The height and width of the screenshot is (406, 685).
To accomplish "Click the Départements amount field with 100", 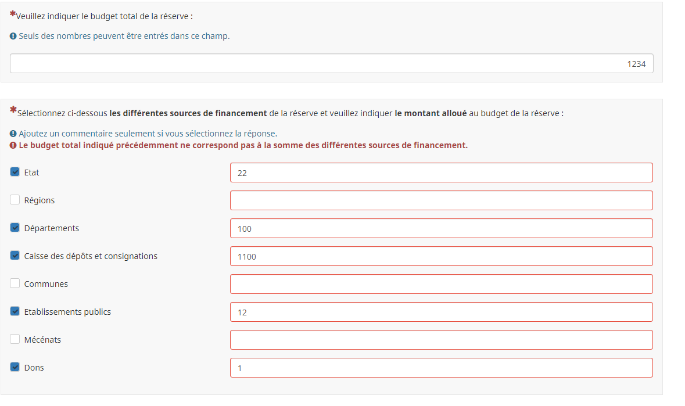I will pyautogui.click(x=441, y=229).
